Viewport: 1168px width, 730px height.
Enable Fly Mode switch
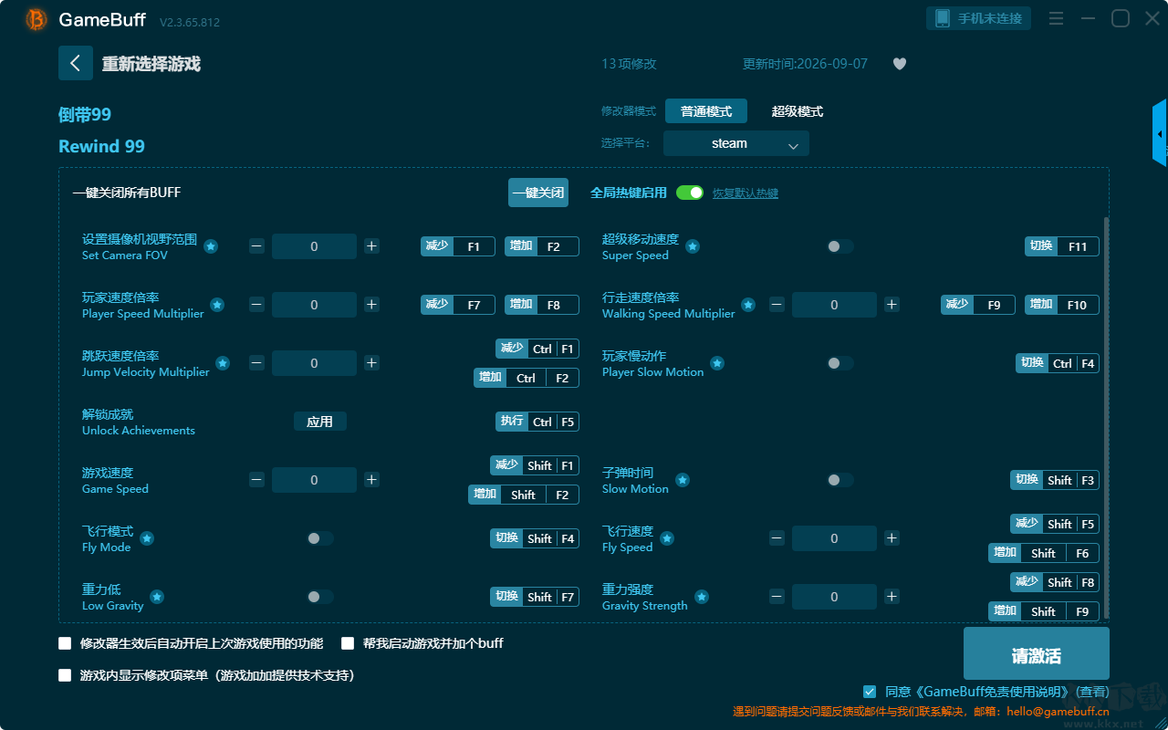click(320, 538)
